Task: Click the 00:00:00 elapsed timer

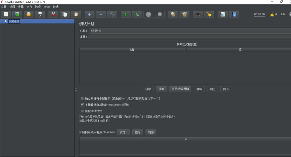Action: click(259, 14)
